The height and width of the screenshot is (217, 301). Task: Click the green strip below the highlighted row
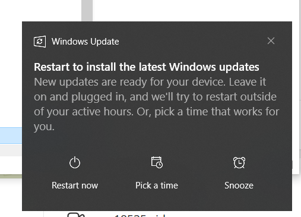[x=11, y=176]
